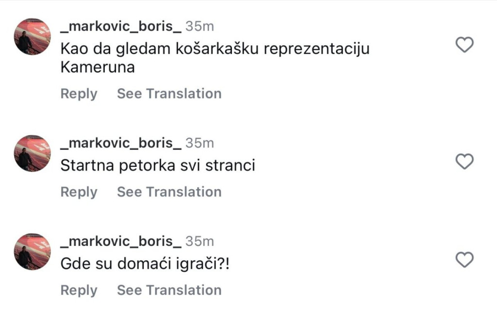Click the 35m timestamp on Kameruna comment

pos(199,26)
